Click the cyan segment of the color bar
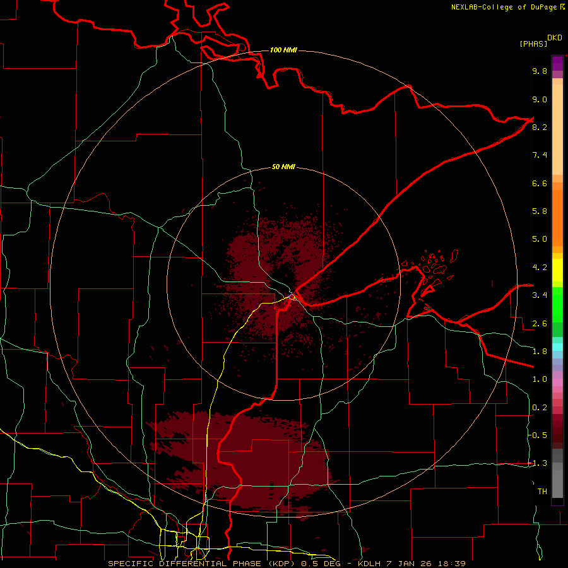 [x=557, y=346]
